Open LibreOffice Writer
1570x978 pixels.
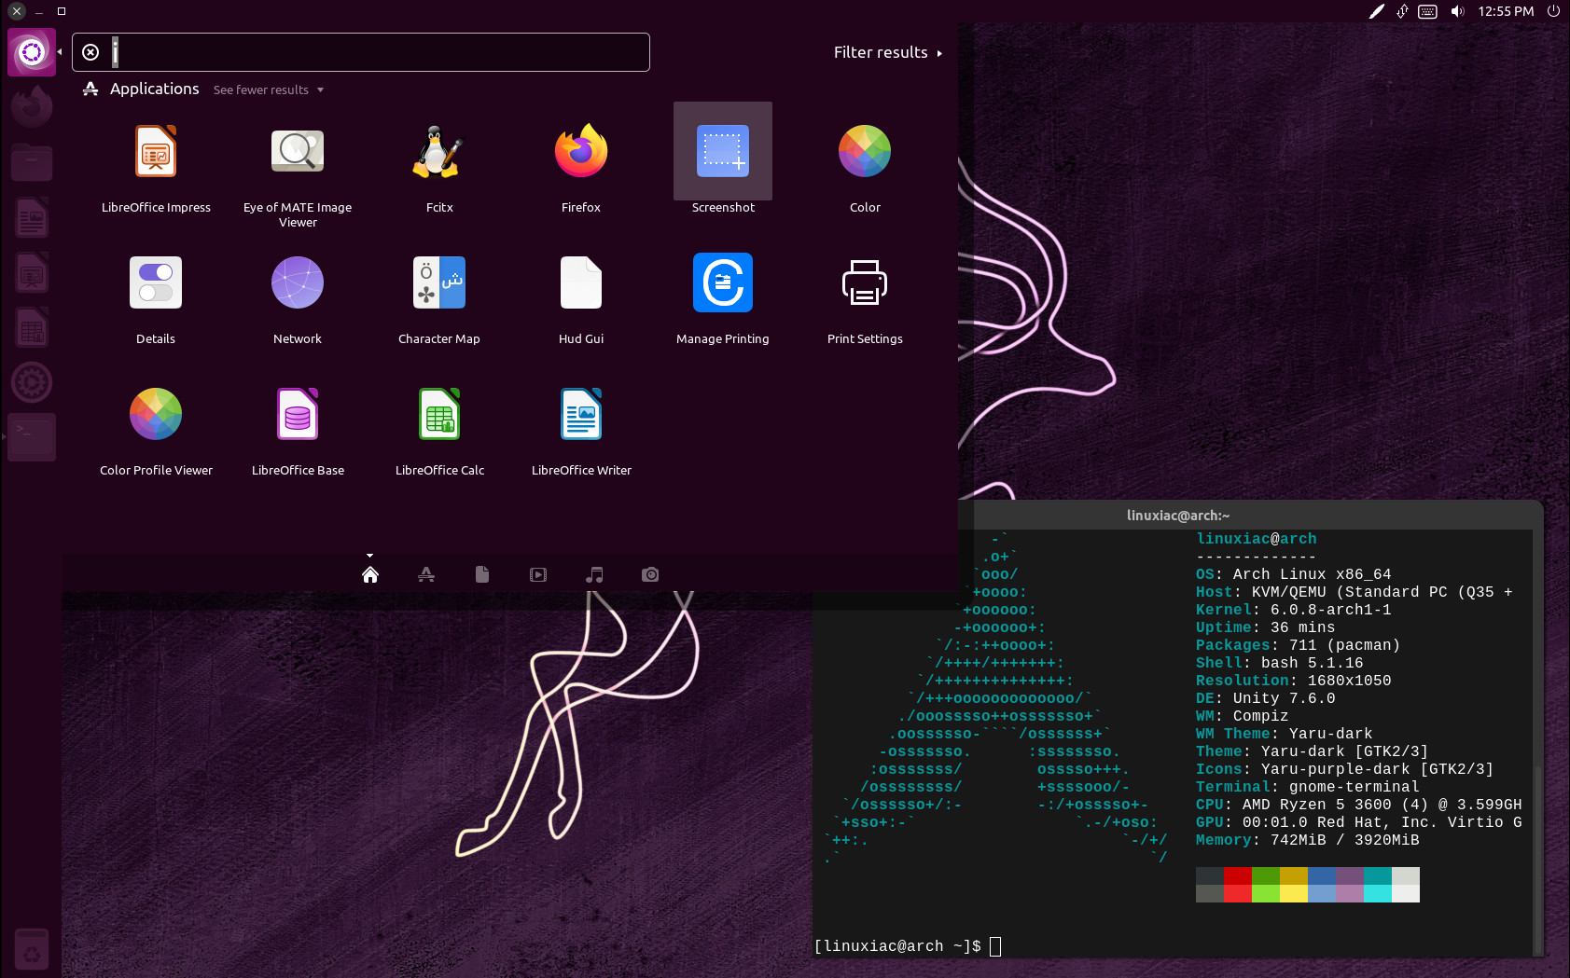(581, 430)
